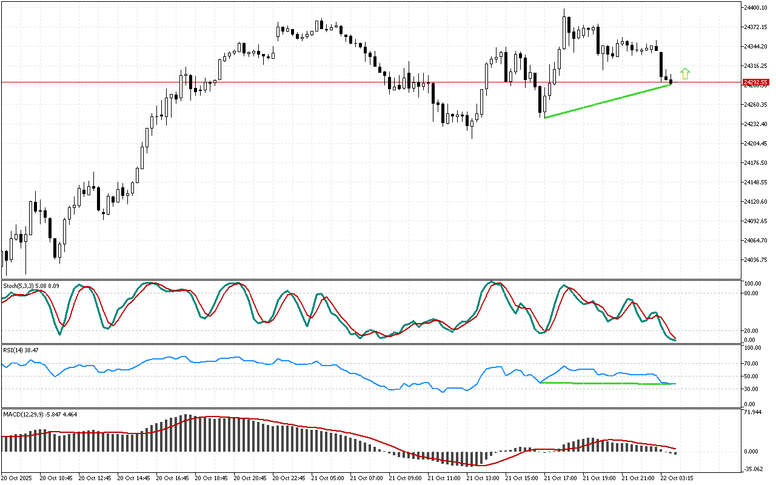776x485 pixels.
Task: Click the MACD 71.944 scale label
Action: [x=752, y=412]
